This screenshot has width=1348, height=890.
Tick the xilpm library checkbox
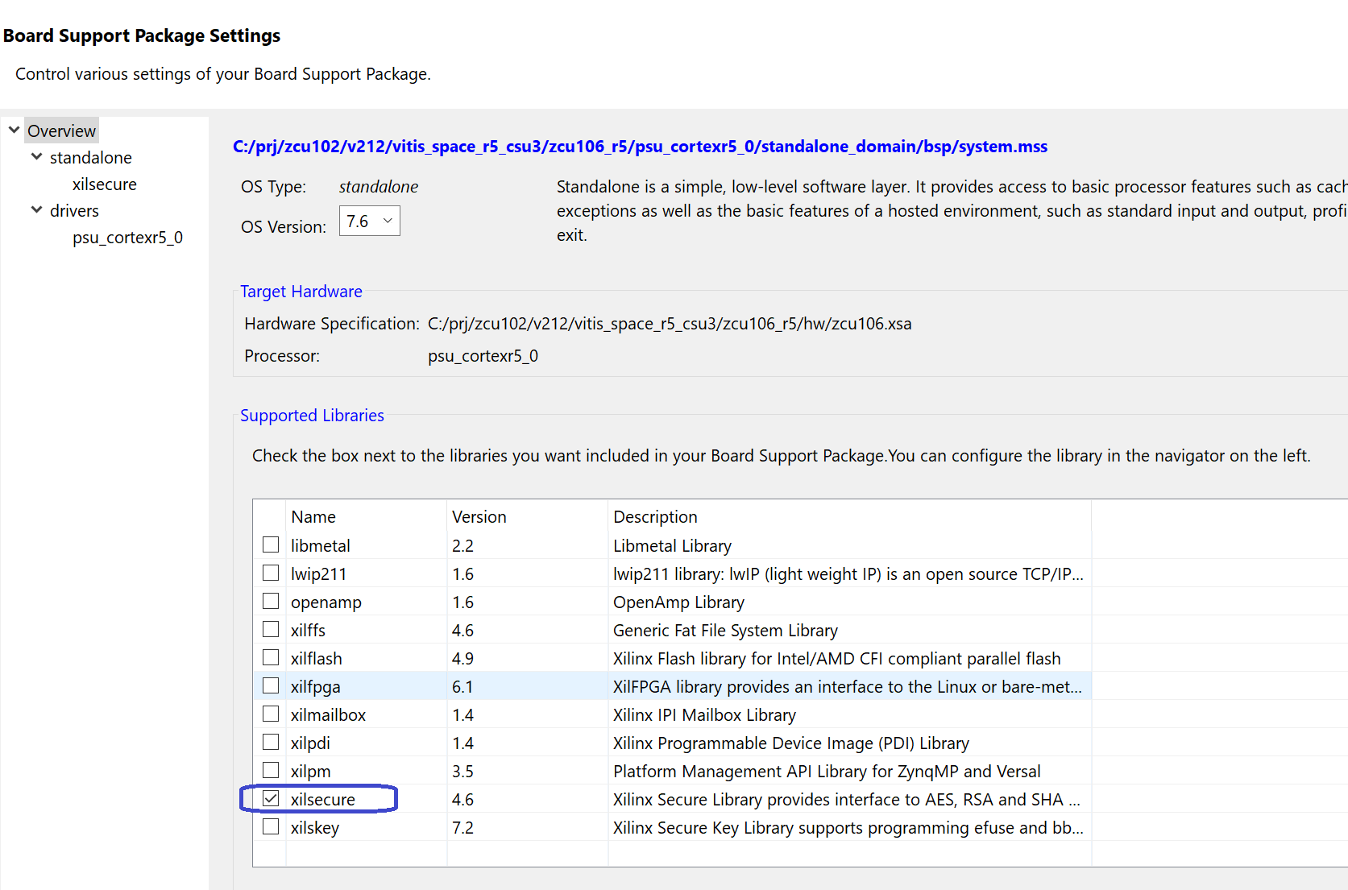click(271, 771)
